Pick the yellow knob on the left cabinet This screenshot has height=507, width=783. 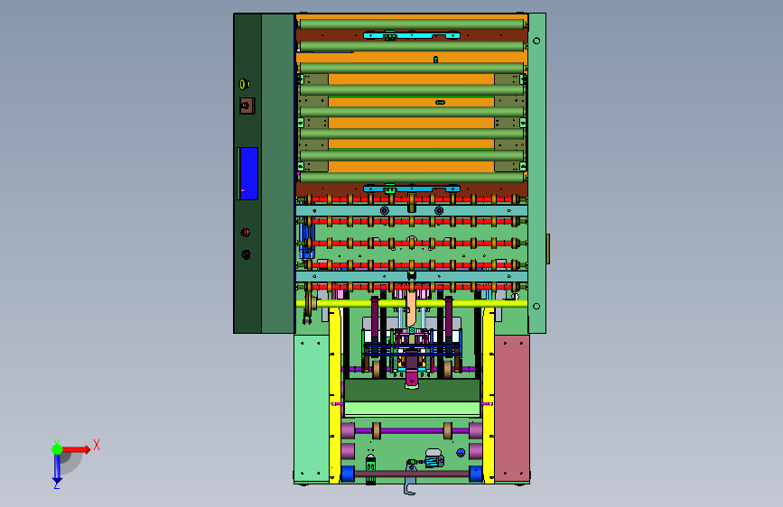click(244, 84)
